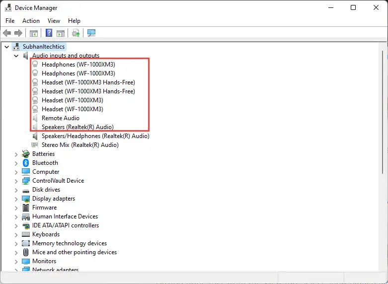388x284 pixels.
Task: Click the Disk drives icon
Action: (26, 190)
